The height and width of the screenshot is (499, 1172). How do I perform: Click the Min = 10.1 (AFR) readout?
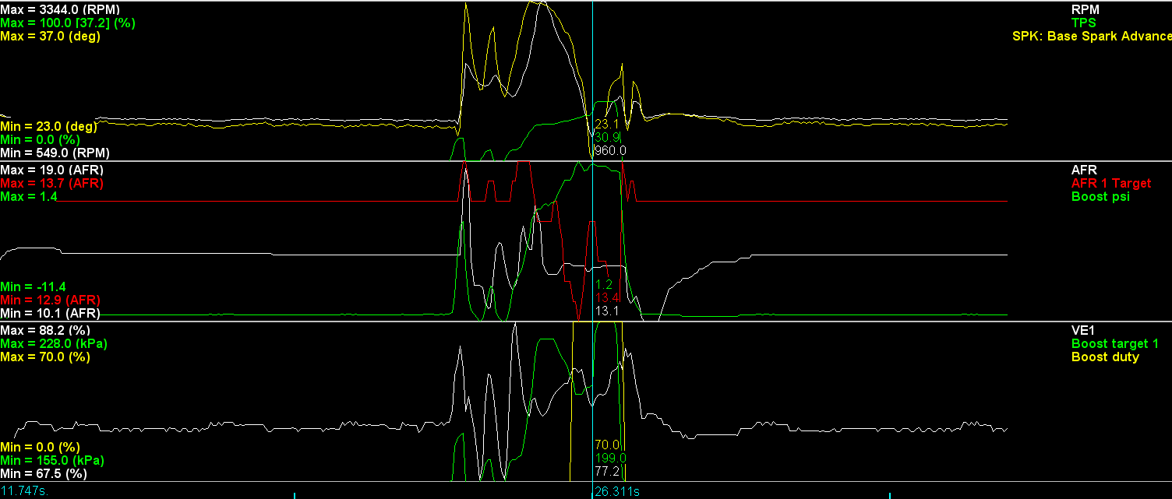pos(51,313)
